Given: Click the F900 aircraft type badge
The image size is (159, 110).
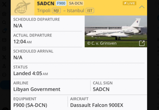Looking at the screenshot, I should 61,3.
